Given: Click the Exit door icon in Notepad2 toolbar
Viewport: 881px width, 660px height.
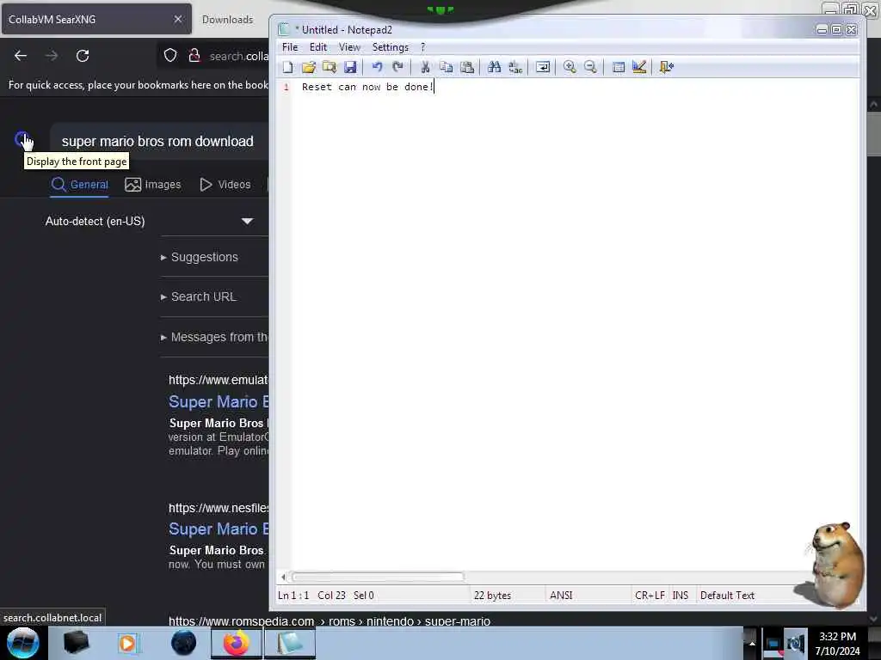Looking at the screenshot, I should 667,67.
